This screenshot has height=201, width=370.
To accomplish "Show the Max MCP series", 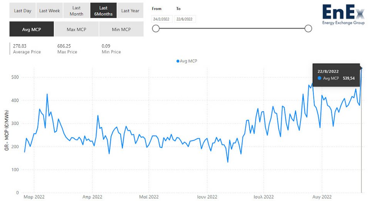I will click(x=76, y=29).
